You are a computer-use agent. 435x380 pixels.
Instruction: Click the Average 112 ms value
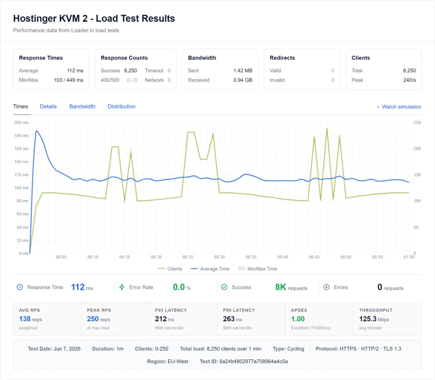point(75,71)
